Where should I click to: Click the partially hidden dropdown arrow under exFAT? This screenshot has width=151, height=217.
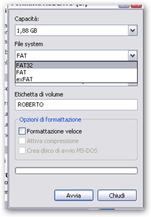click(x=133, y=84)
